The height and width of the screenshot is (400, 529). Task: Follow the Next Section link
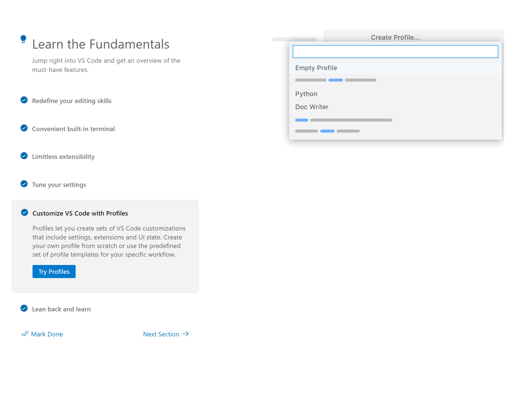point(161,334)
